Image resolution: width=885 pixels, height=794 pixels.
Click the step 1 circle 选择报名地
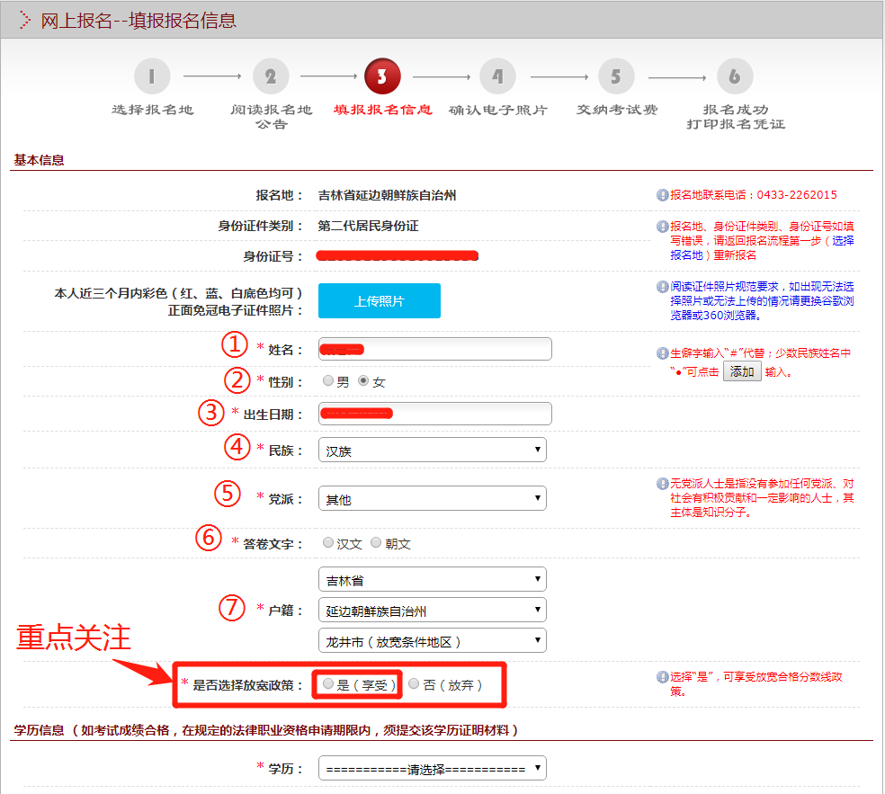pos(152,76)
